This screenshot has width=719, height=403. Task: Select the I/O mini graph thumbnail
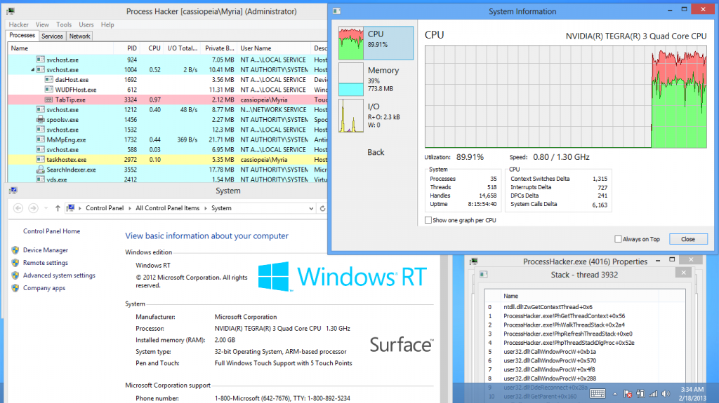[351, 116]
